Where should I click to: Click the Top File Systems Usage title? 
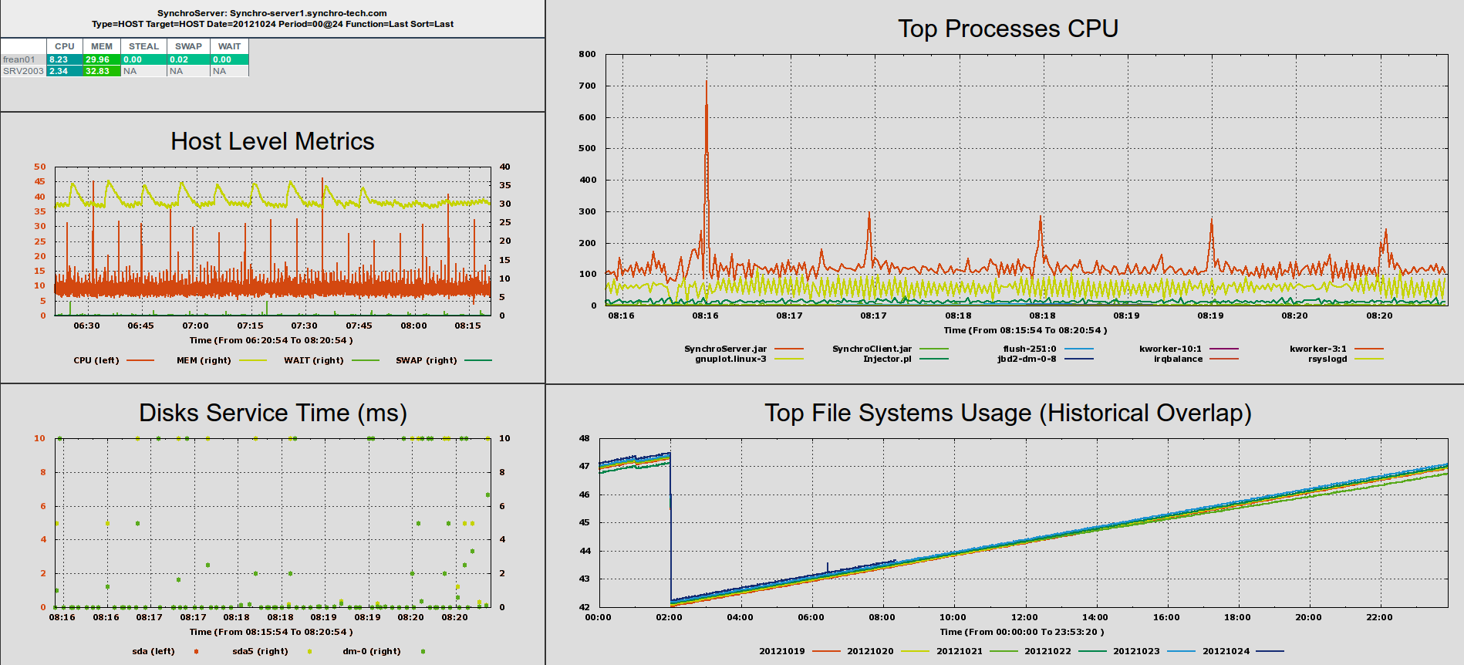tap(1007, 413)
